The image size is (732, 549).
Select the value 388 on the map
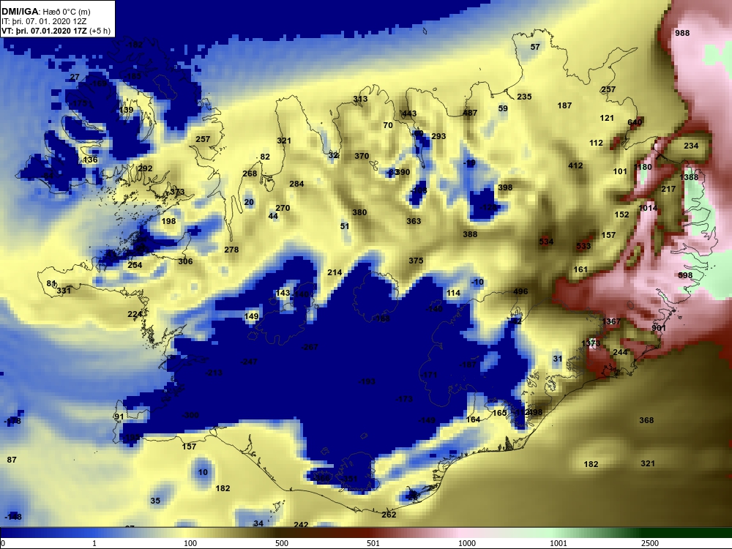(x=470, y=234)
